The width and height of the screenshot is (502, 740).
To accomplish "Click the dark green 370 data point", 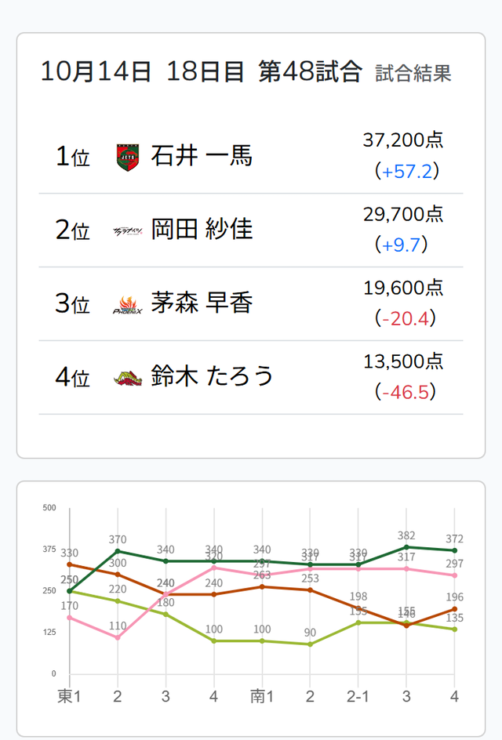I will 118,551.
